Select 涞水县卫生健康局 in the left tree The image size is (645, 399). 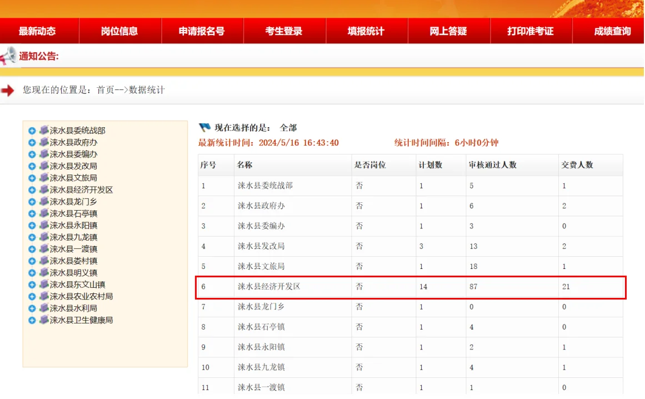pyautogui.click(x=82, y=321)
